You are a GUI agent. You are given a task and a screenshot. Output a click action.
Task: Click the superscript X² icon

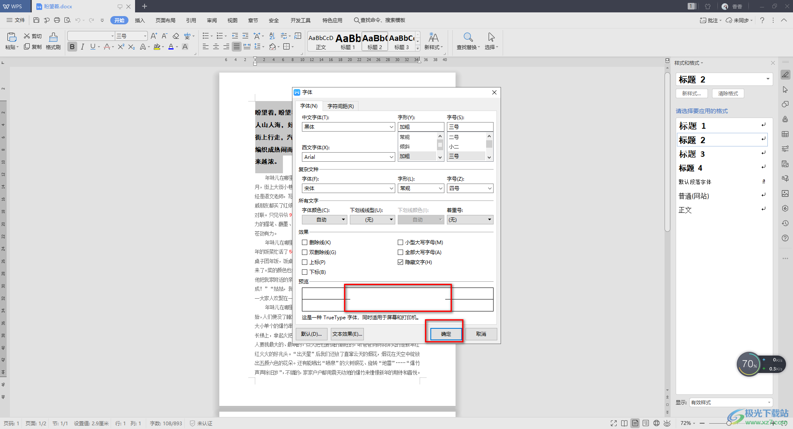point(121,47)
